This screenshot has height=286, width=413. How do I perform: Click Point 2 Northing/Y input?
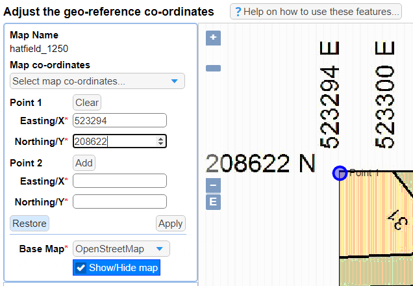click(x=119, y=201)
